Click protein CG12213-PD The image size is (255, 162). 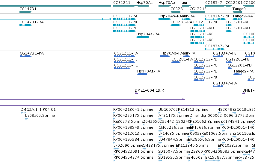click(206, 59)
